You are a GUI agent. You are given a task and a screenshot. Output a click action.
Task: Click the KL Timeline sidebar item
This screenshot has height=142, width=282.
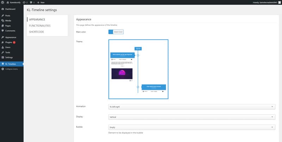click(11, 64)
